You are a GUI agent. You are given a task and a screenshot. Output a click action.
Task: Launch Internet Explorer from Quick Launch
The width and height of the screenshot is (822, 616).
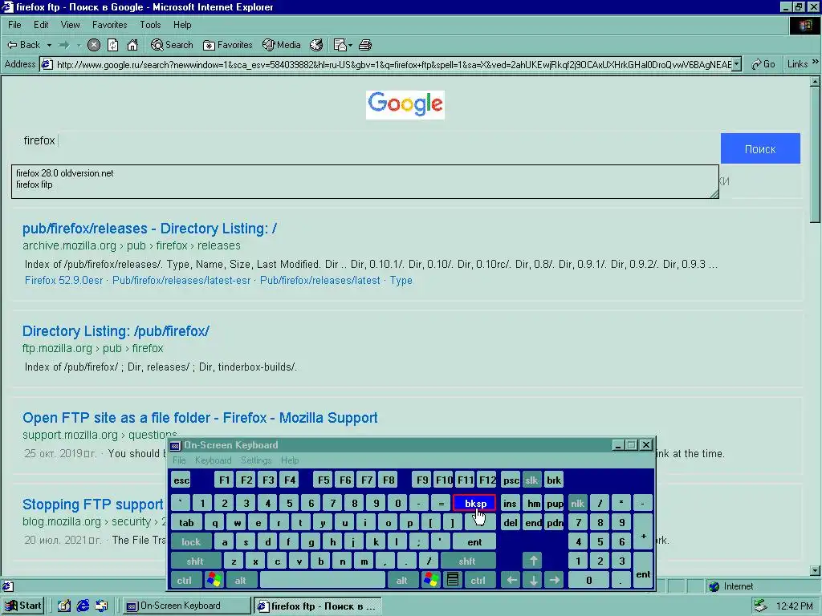pyautogui.click(x=83, y=606)
